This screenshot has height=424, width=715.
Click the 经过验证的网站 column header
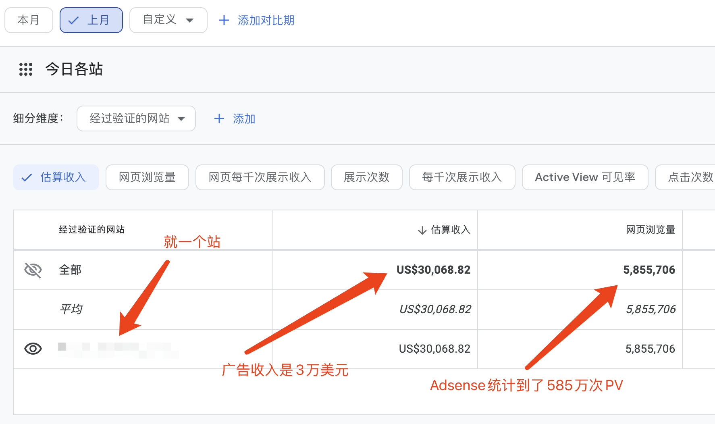pos(92,230)
